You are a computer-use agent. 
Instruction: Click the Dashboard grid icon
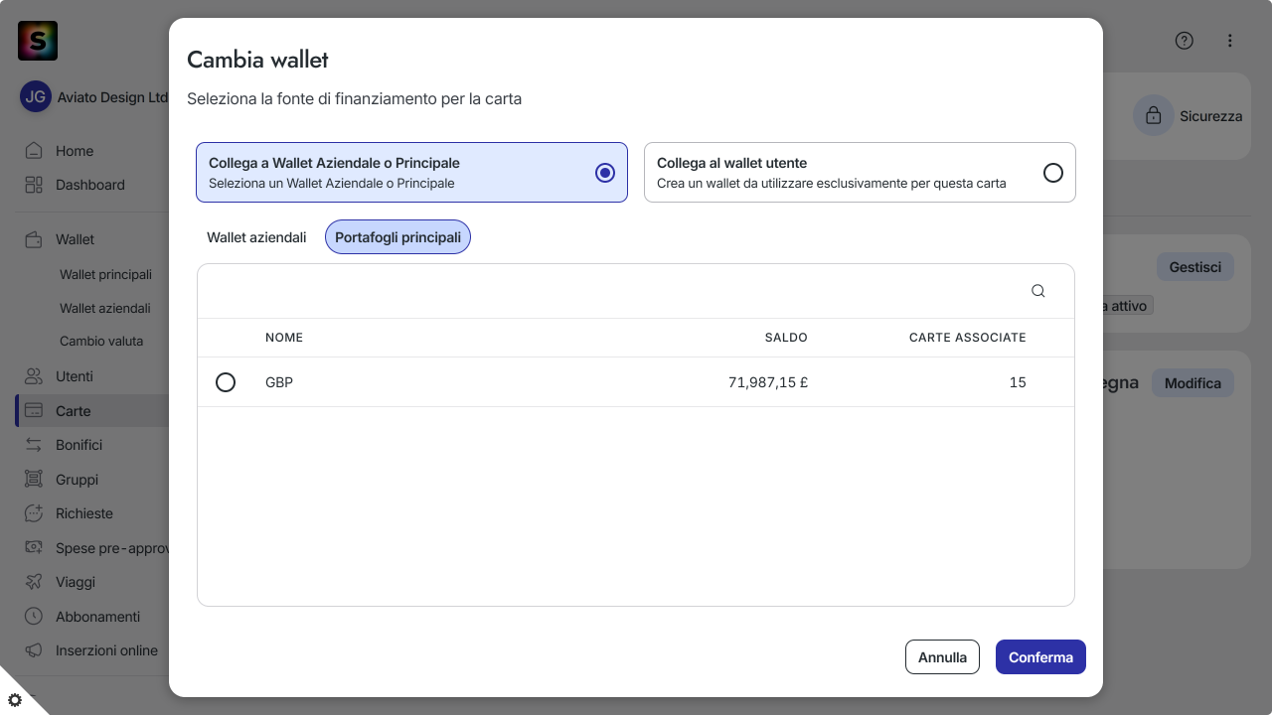coord(34,185)
